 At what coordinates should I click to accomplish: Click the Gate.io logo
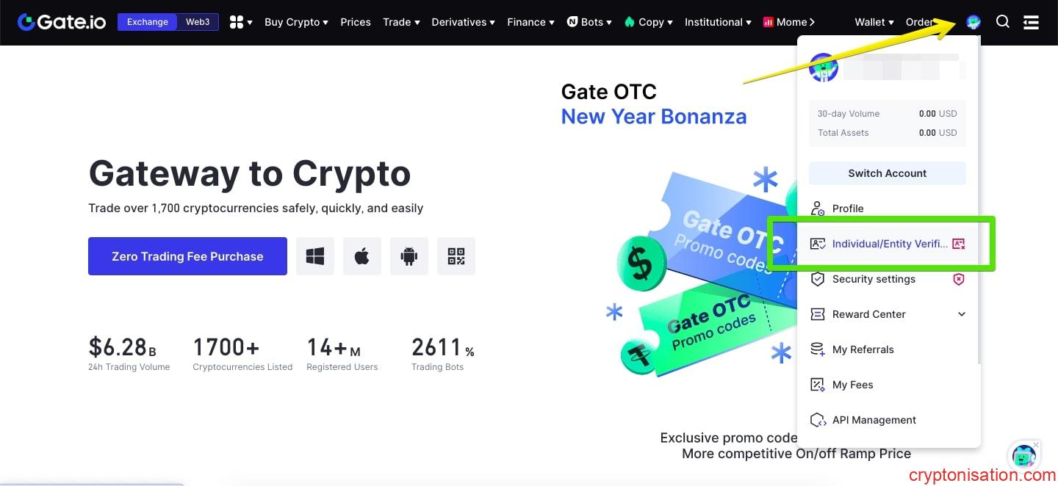coord(62,22)
